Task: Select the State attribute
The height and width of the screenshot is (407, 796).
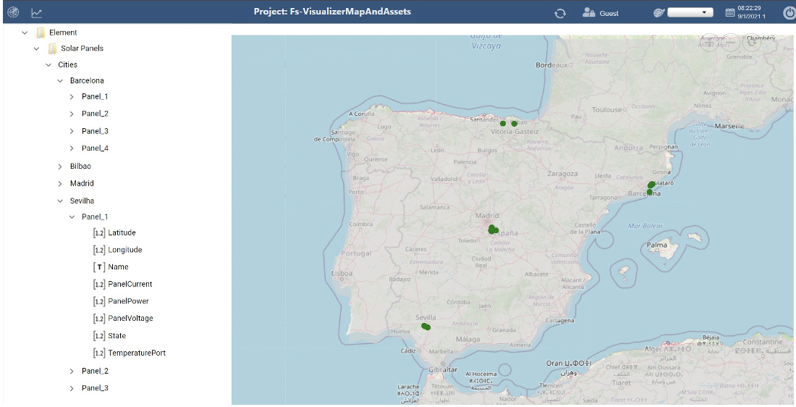Action: pos(117,336)
